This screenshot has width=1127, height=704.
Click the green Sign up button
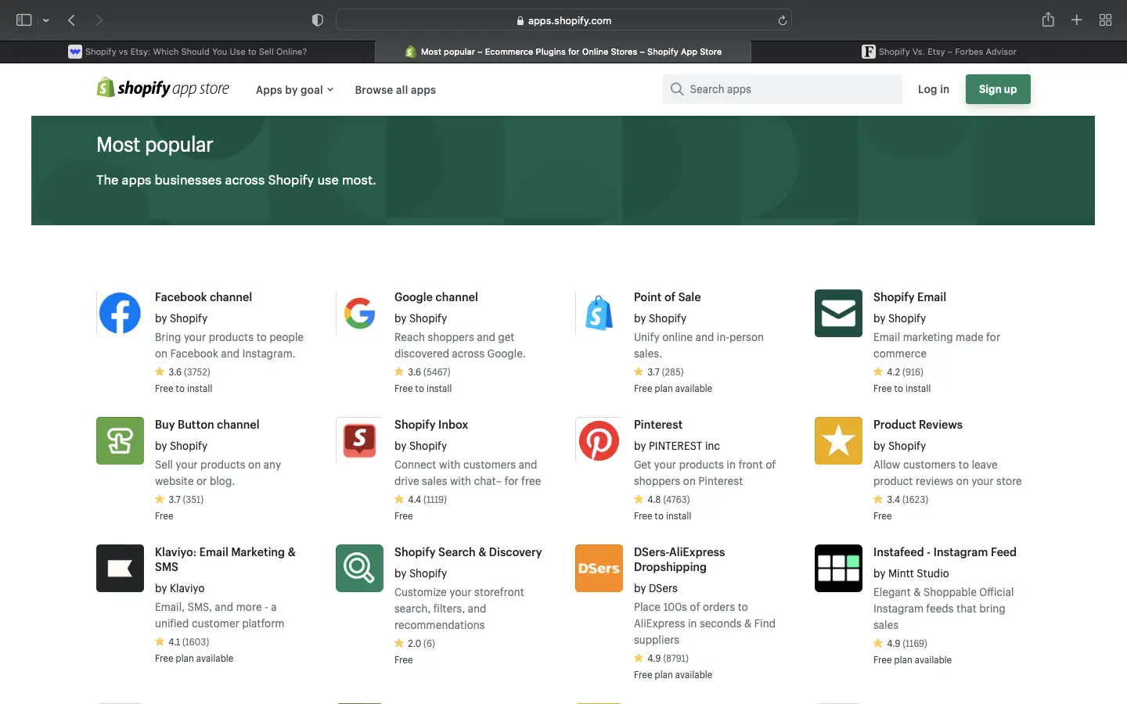click(x=998, y=89)
